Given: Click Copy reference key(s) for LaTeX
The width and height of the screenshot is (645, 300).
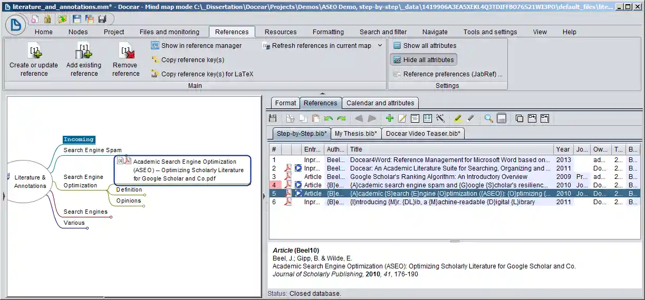Looking at the screenshot, I should pyautogui.click(x=207, y=74).
